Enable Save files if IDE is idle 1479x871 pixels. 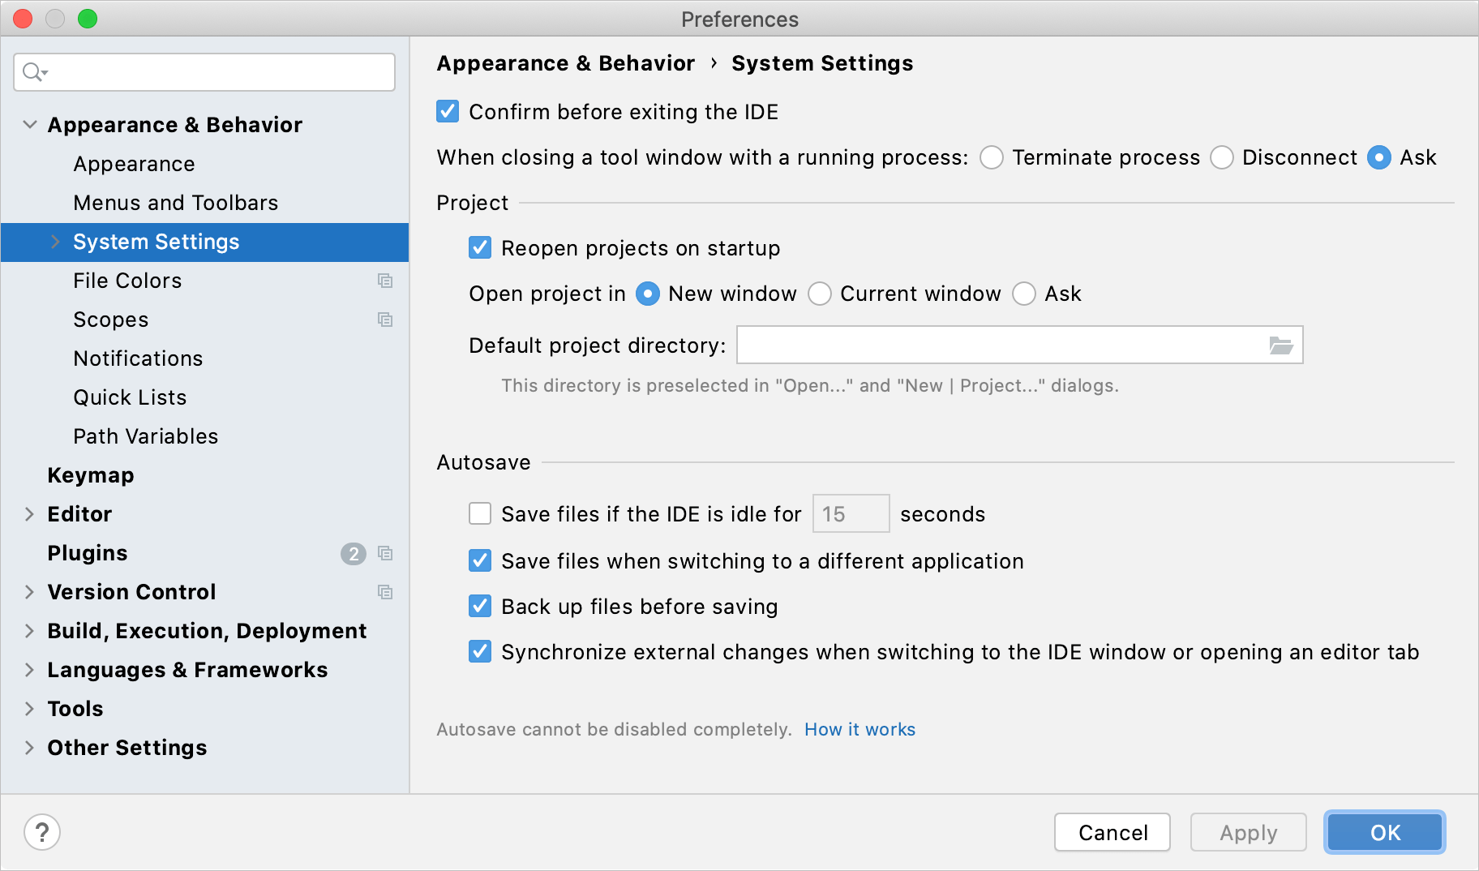[x=480, y=513]
